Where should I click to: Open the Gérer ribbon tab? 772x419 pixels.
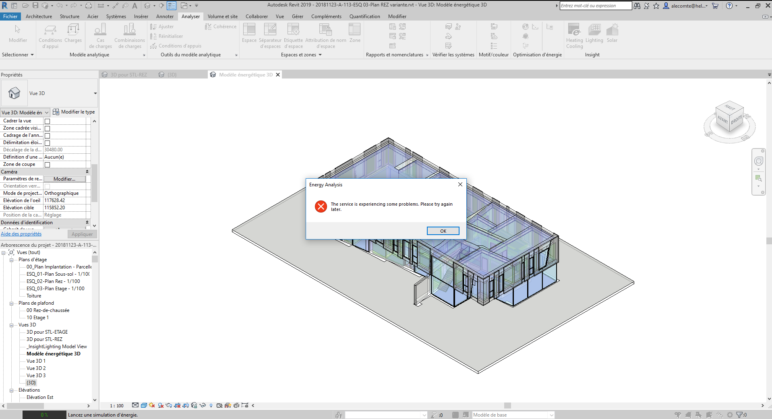click(298, 17)
